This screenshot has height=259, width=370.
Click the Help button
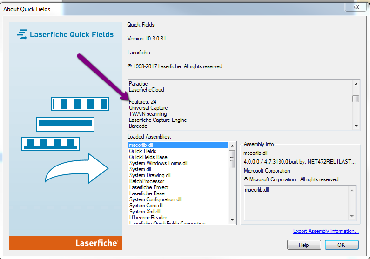point(304,245)
